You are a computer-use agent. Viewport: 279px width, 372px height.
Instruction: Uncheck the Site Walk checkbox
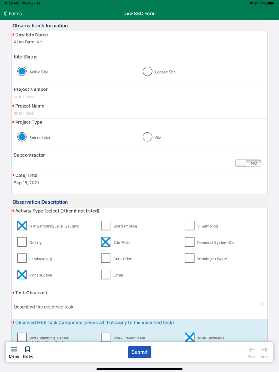[x=106, y=242]
